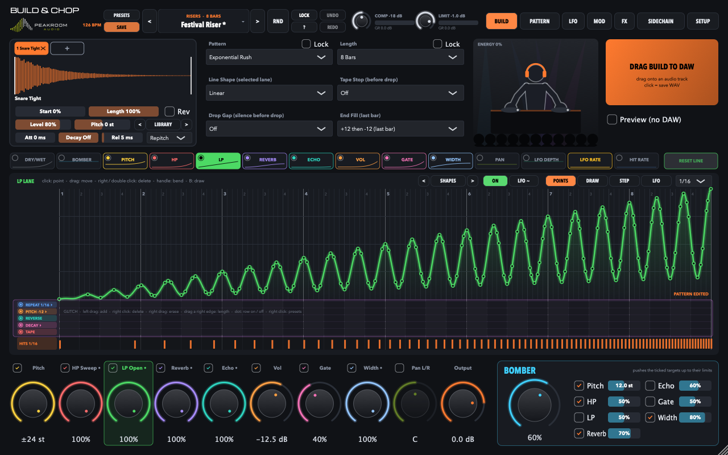The image size is (728, 455).
Task: Click the Snare Tight waveform display
Action: click(x=103, y=76)
